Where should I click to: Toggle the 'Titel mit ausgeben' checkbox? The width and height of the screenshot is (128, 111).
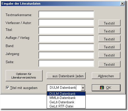pyautogui.click(x=7, y=87)
